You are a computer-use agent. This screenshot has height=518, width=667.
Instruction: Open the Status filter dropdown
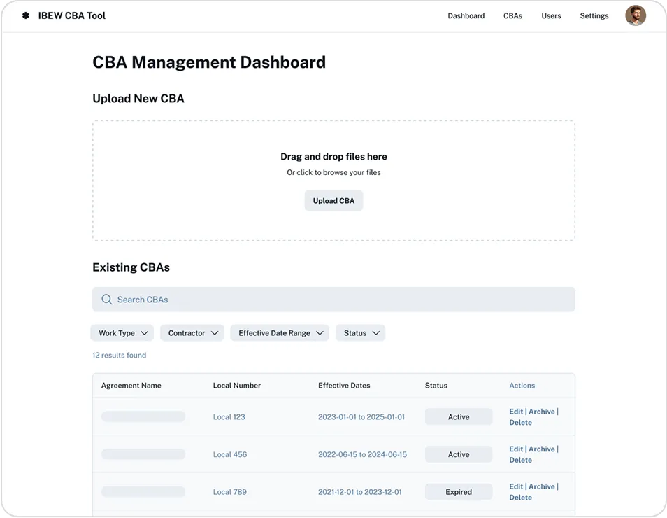click(x=360, y=333)
